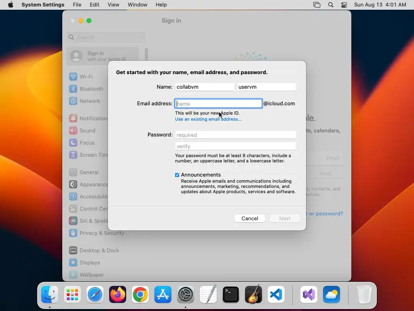Open Trash from the Dock
Screen dimensions: 414x311
(364, 294)
